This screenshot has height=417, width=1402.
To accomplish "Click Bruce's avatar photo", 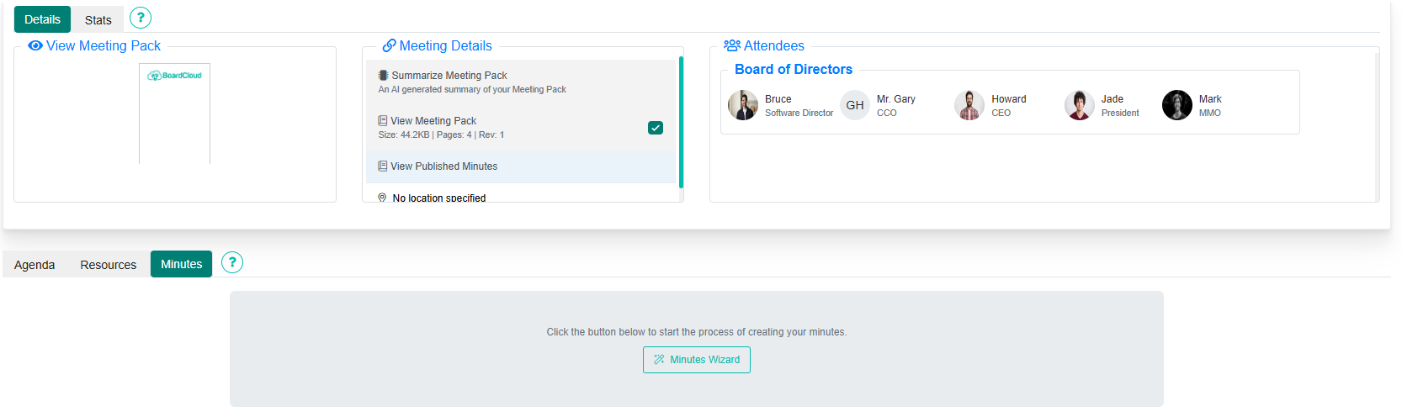I will tap(743, 105).
